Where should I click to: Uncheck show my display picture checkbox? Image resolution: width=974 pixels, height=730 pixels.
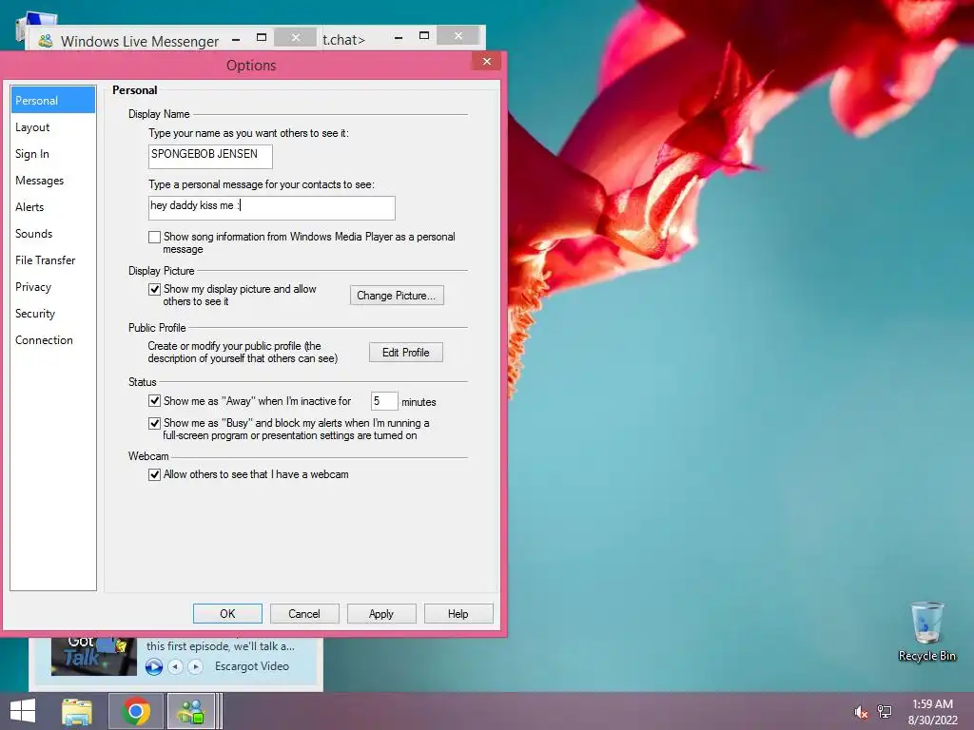click(x=155, y=289)
